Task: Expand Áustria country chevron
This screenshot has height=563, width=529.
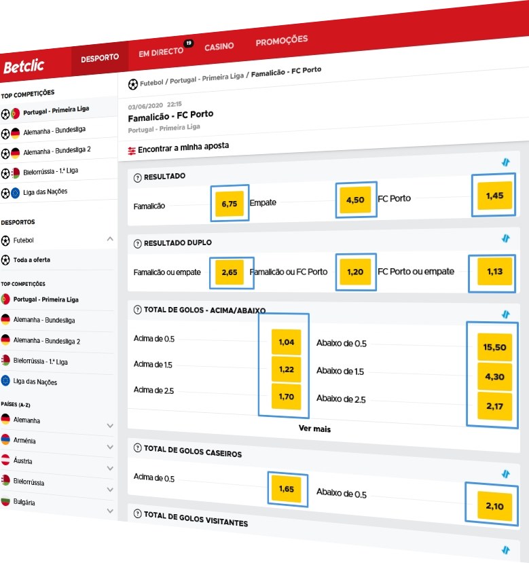Action: pos(110,469)
